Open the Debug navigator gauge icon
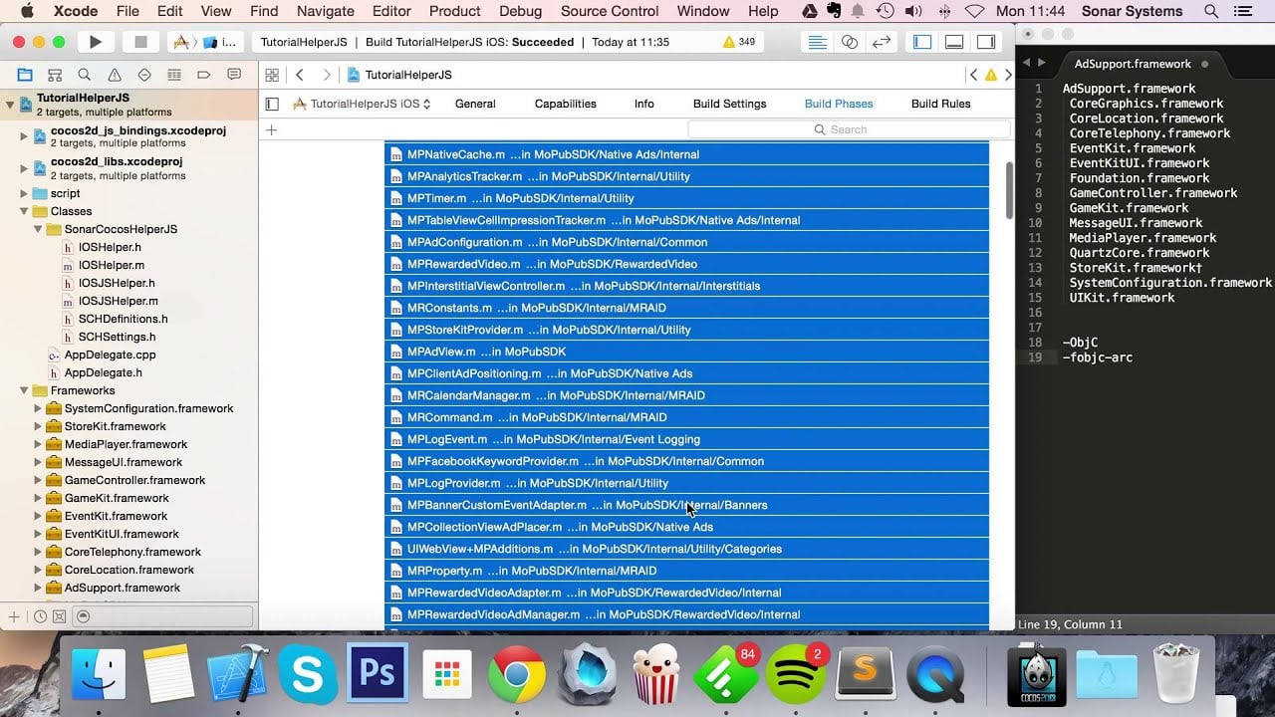This screenshot has width=1275, height=717. (x=173, y=74)
